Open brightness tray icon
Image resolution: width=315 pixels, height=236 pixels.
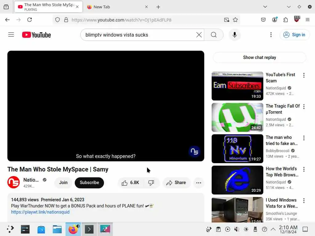tap(246, 229)
